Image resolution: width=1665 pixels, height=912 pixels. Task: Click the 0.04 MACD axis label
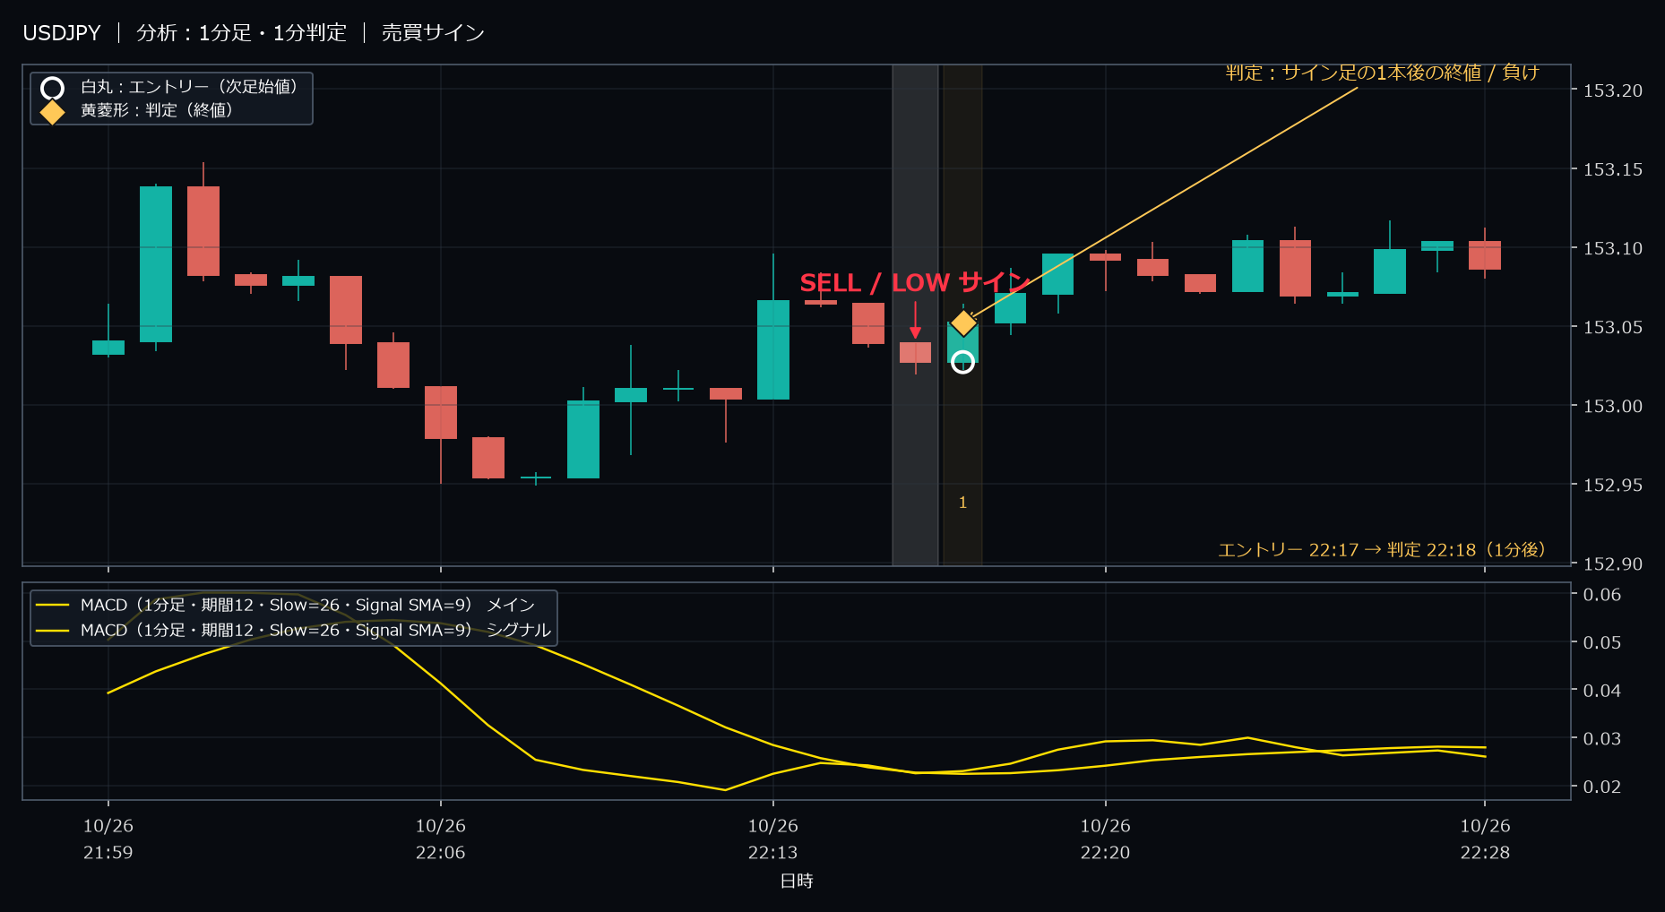1602,691
